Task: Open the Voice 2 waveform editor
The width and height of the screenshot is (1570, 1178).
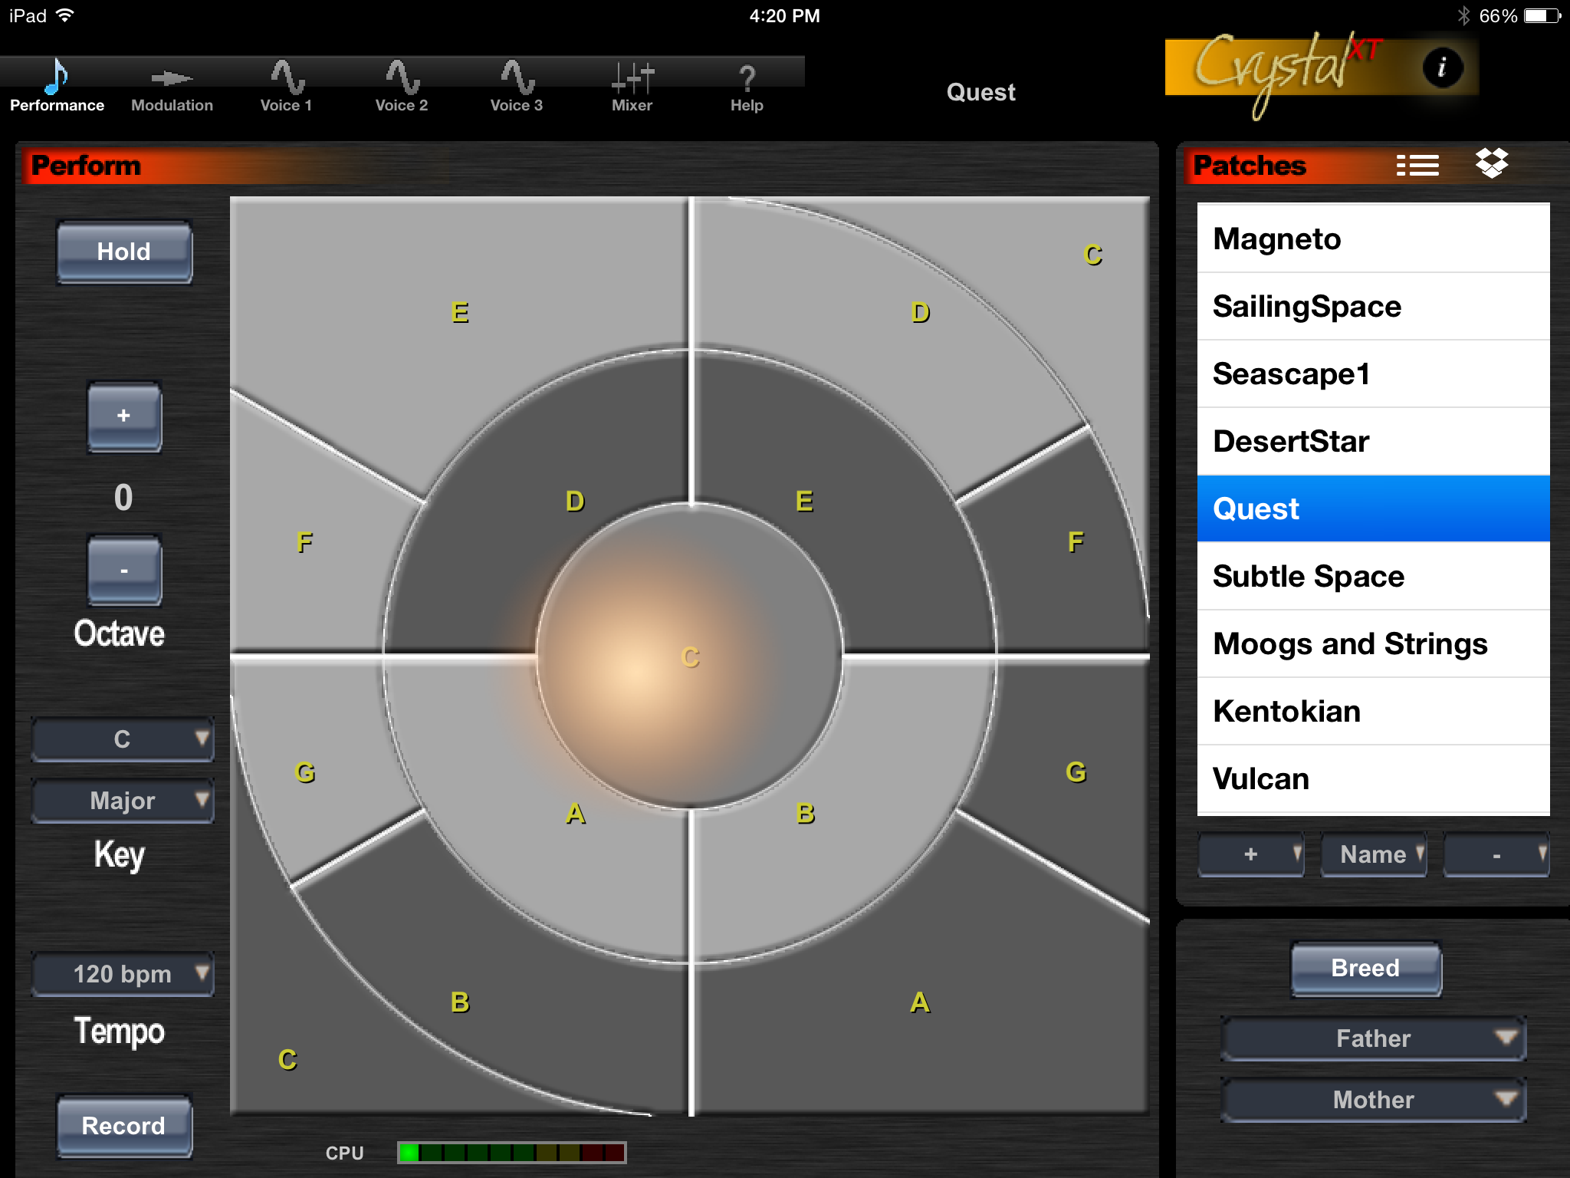Action: click(x=400, y=84)
